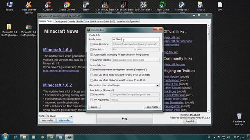The height and width of the screenshot is (140, 250).
Task: Open Papelera de reciclaje
Action: coord(239,119)
